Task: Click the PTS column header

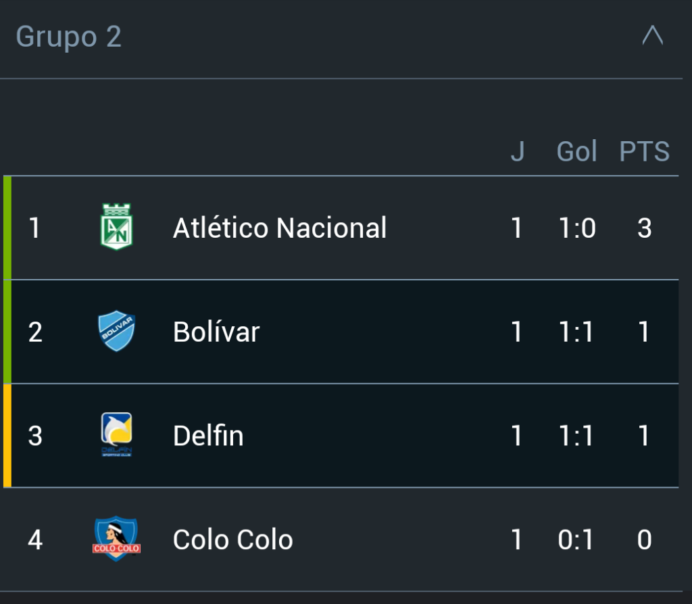Action: 644,151
